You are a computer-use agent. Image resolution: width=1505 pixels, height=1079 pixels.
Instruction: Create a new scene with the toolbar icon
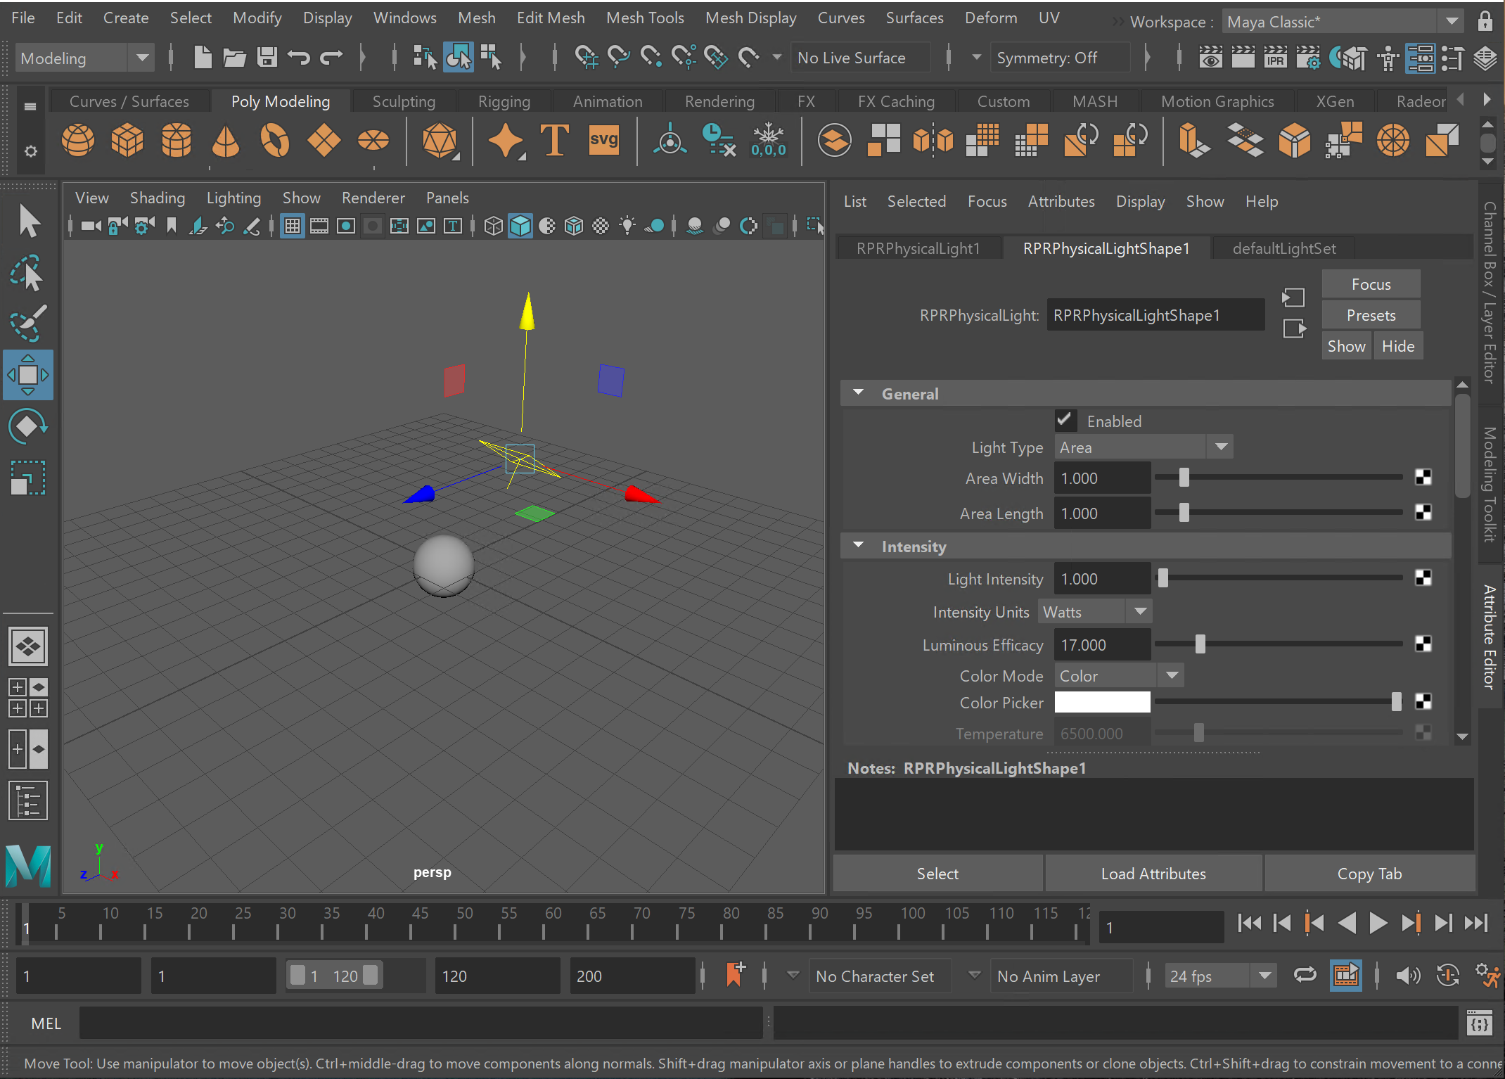click(203, 57)
